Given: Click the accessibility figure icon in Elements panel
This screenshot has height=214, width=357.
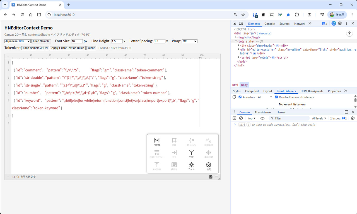Looking at the screenshot, I should tap(349, 33).
